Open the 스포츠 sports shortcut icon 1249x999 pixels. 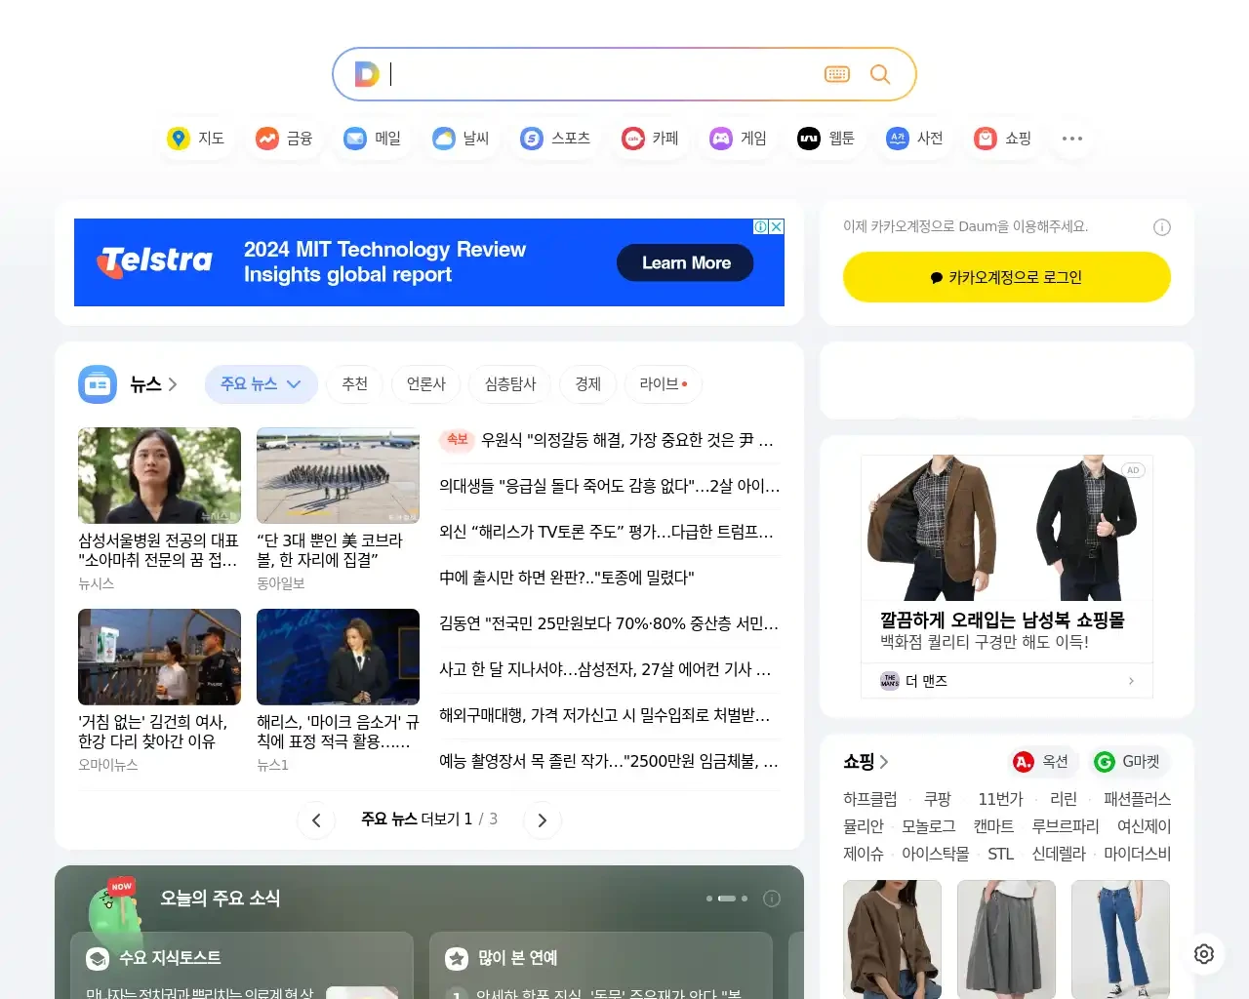tap(532, 139)
